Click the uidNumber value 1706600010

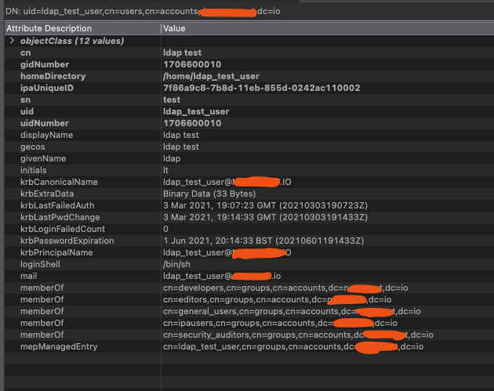pos(192,123)
